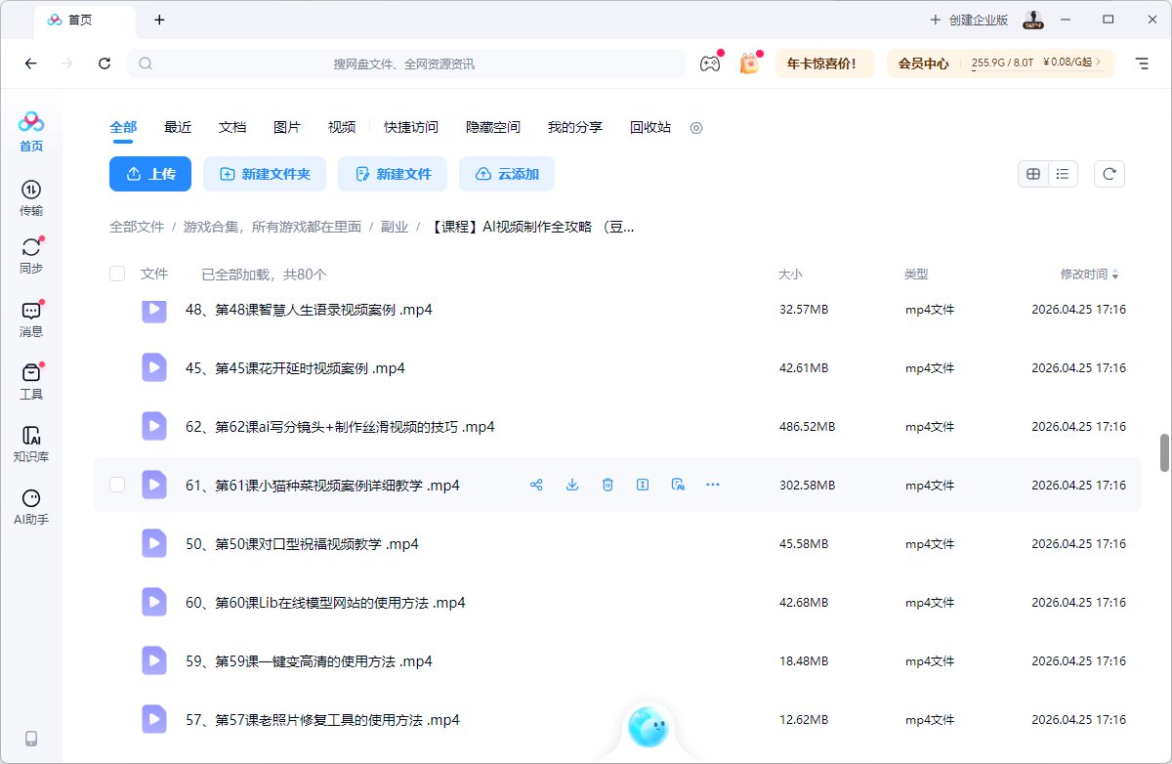Open the 回收站 tab
The image size is (1172, 764).
650,127
